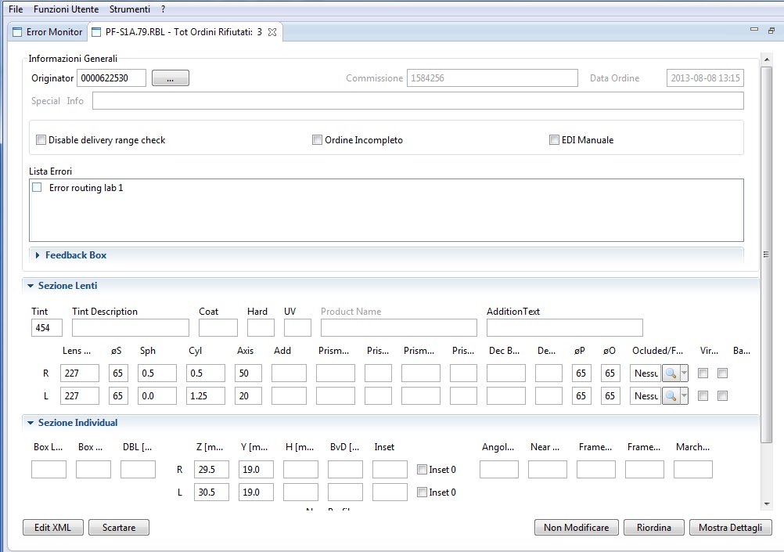Click the Angol... input field
This screenshot has height=552, width=784.
point(499,470)
